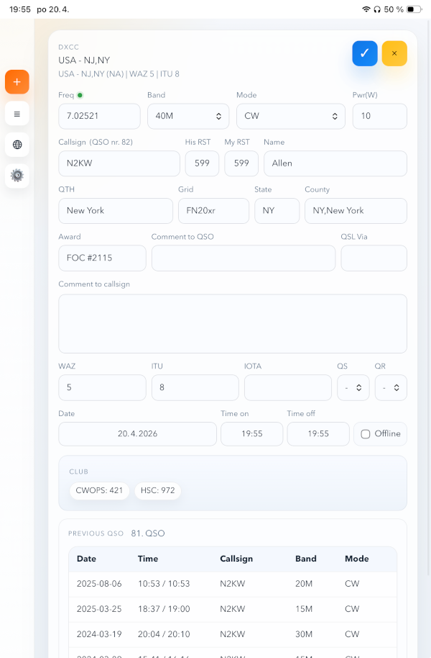Open the globe map icon in sidebar

(x=17, y=145)
